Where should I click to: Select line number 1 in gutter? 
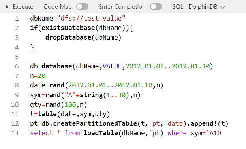coord(17,19)
